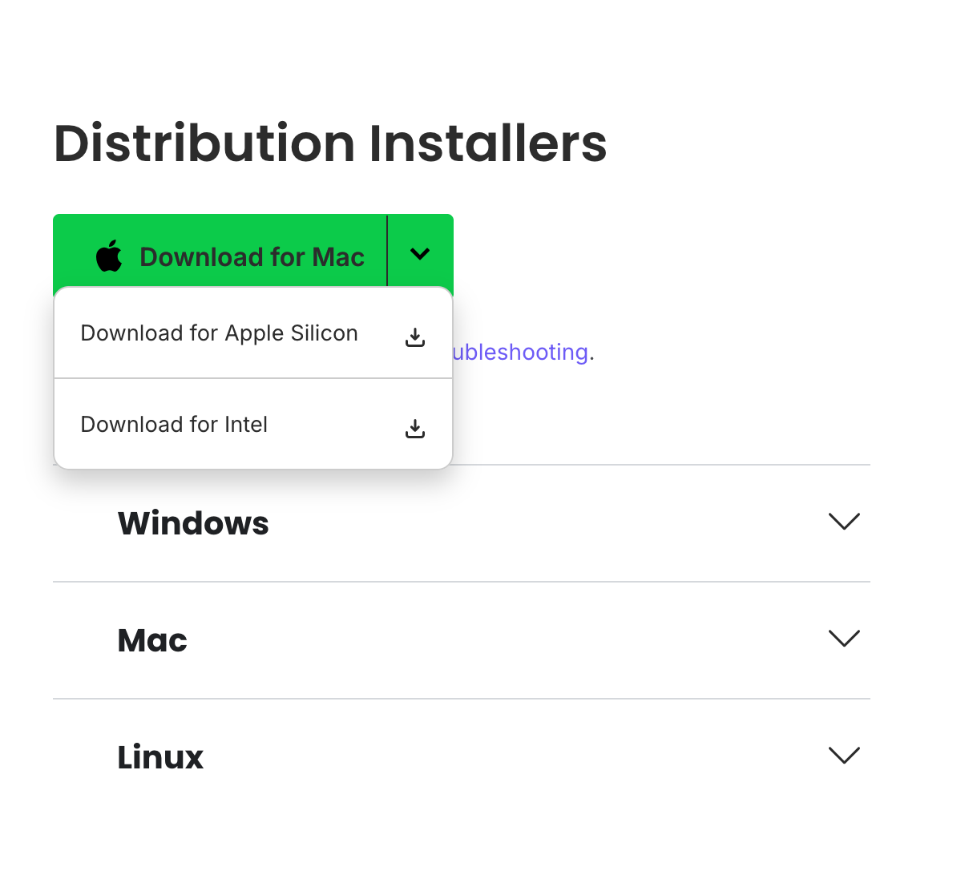Expand the Linux section by its title

[x=160, y=757]
